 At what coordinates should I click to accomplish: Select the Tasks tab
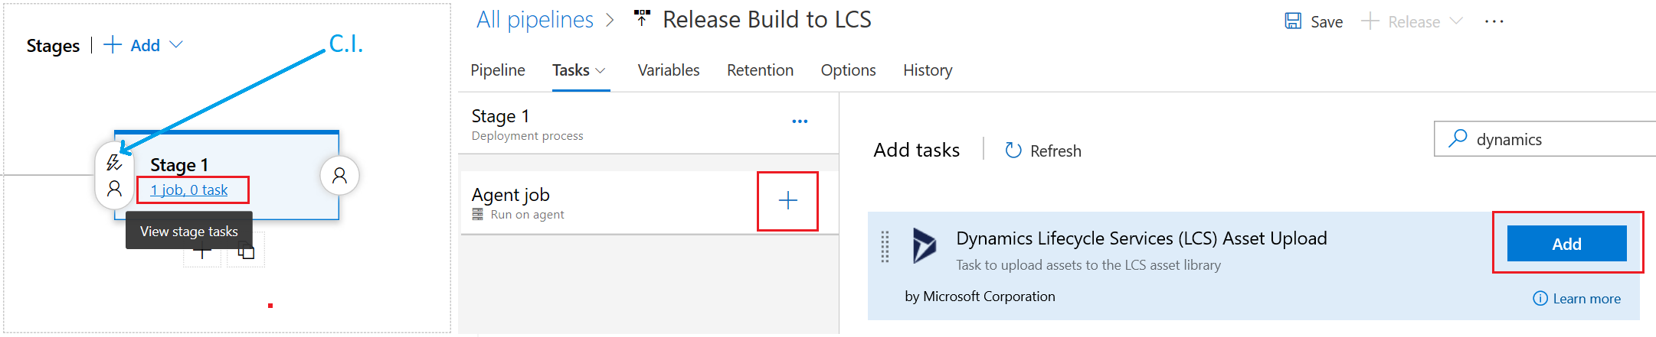click(571, 70)
